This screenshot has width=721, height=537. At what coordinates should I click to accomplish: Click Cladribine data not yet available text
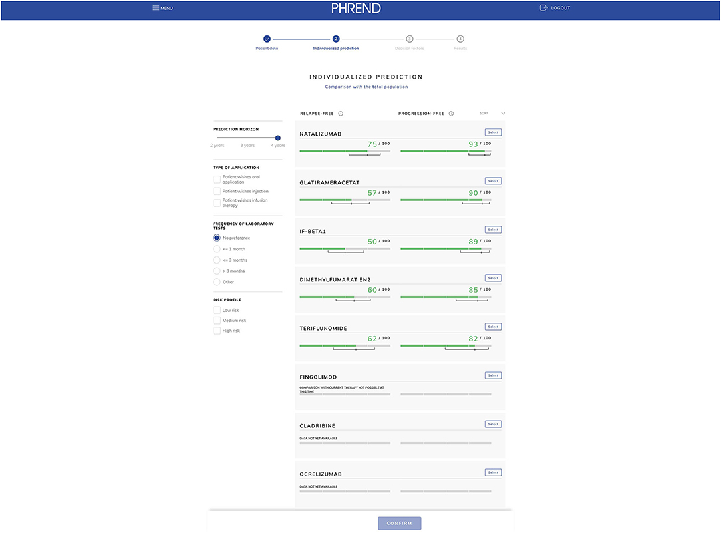click(318, 438)
